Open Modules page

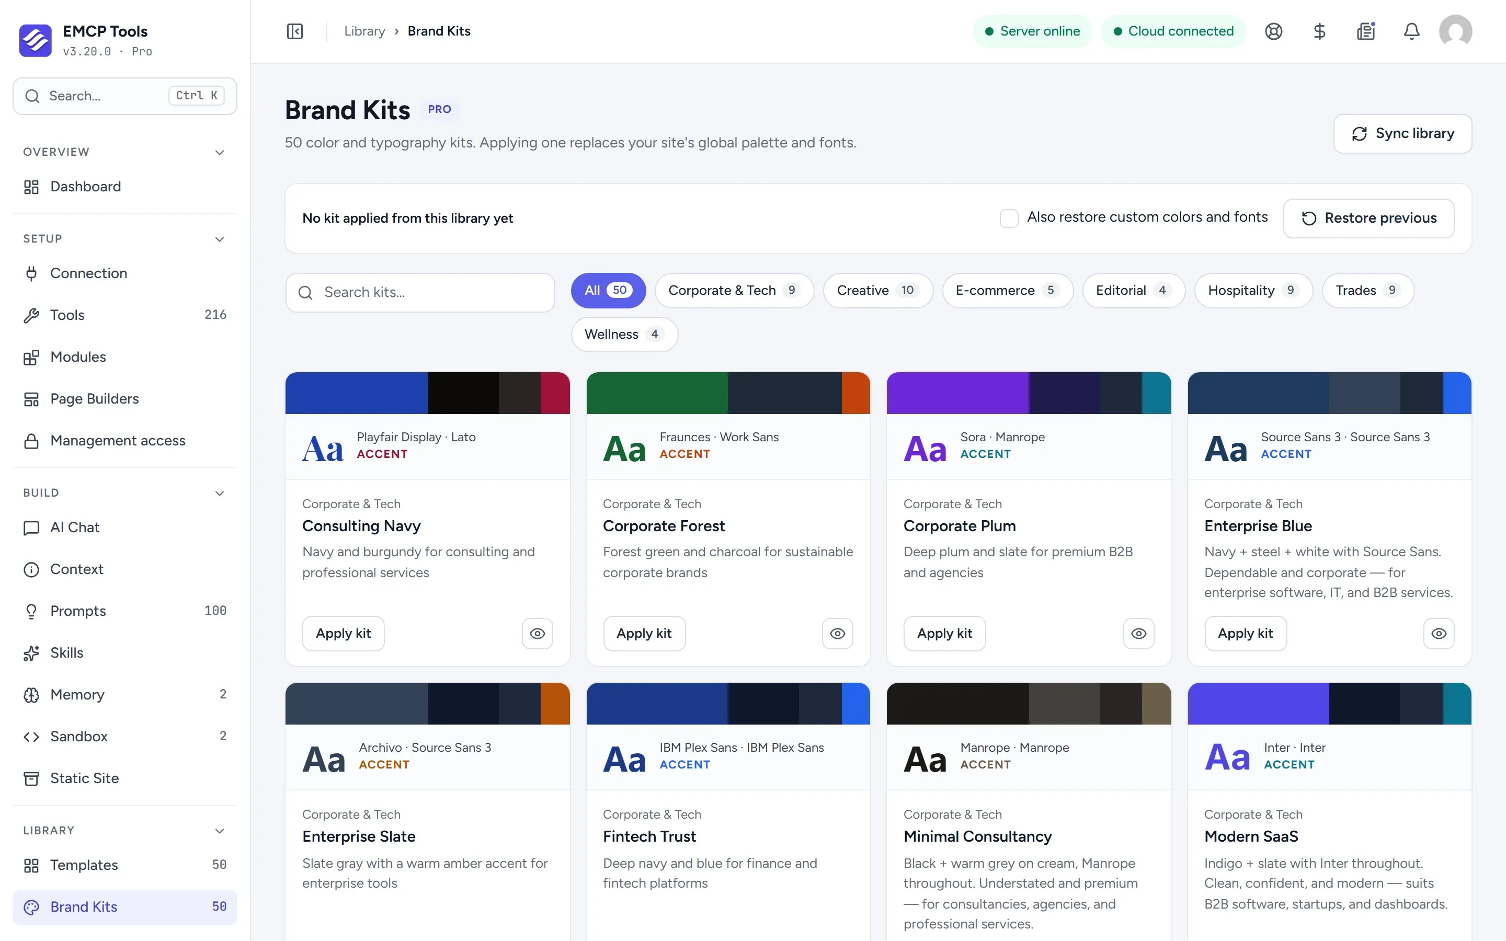point(124,357)
